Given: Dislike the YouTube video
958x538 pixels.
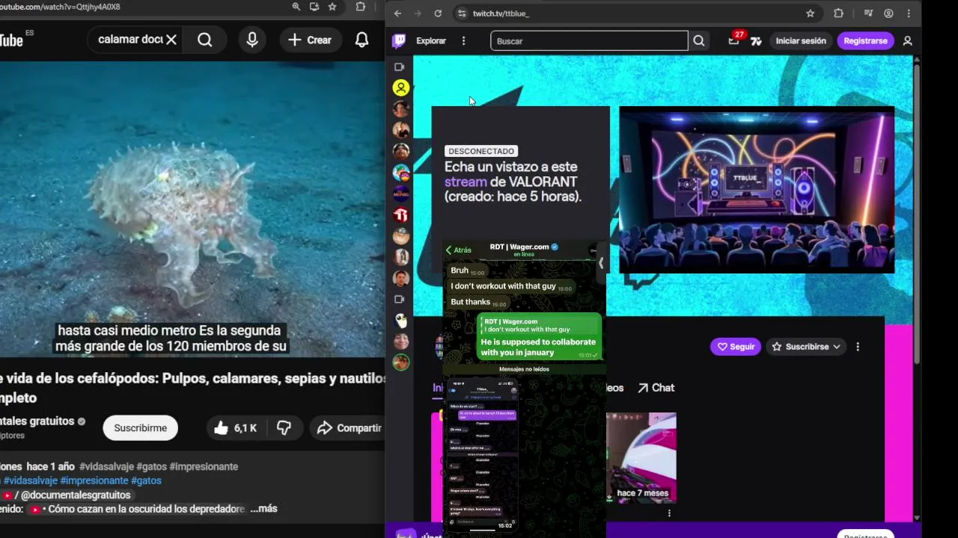Looking at the screenshot, I should click(284, 428).
